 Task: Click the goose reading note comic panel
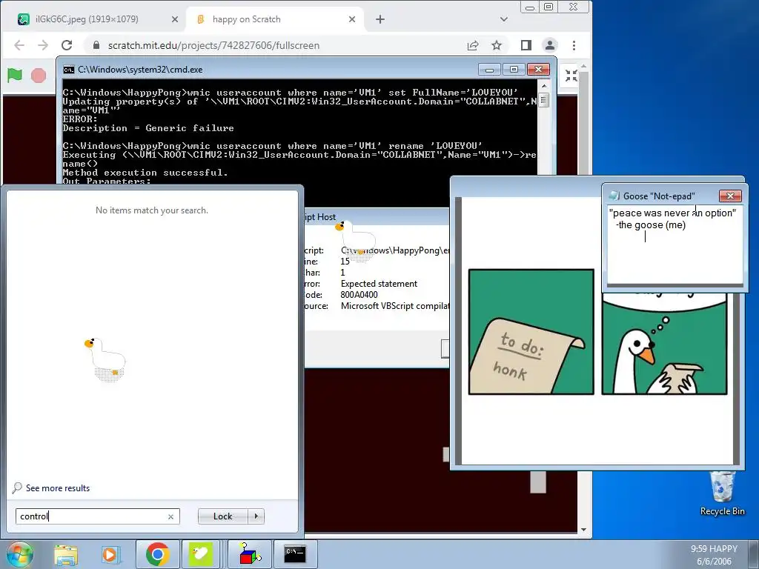click(x=664, y=344)
